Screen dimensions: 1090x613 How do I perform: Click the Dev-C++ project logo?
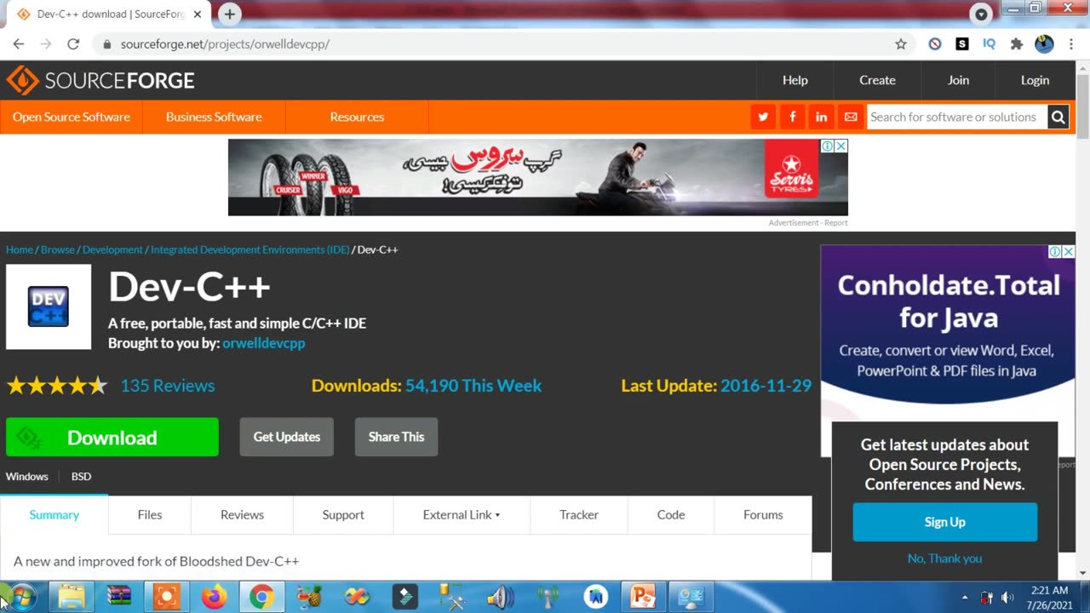coord(49,306)
